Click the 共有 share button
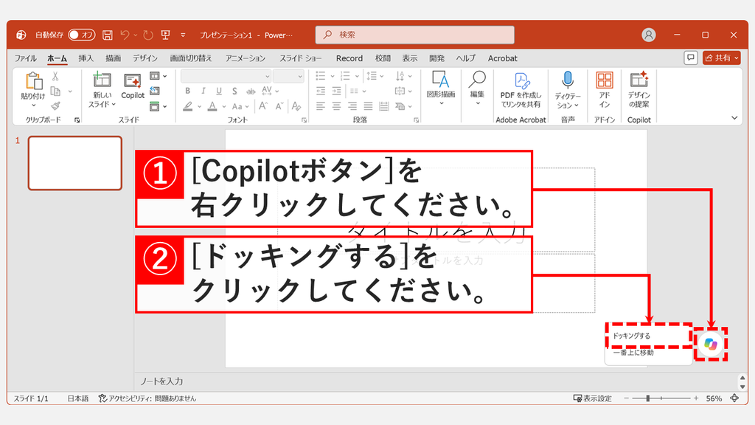 [x=721, y=58]
